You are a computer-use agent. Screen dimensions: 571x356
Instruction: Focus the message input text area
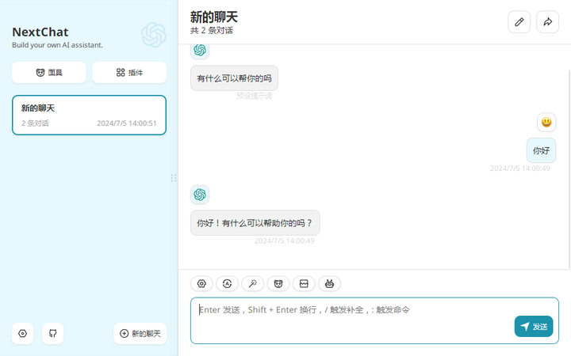coord(374,320)
